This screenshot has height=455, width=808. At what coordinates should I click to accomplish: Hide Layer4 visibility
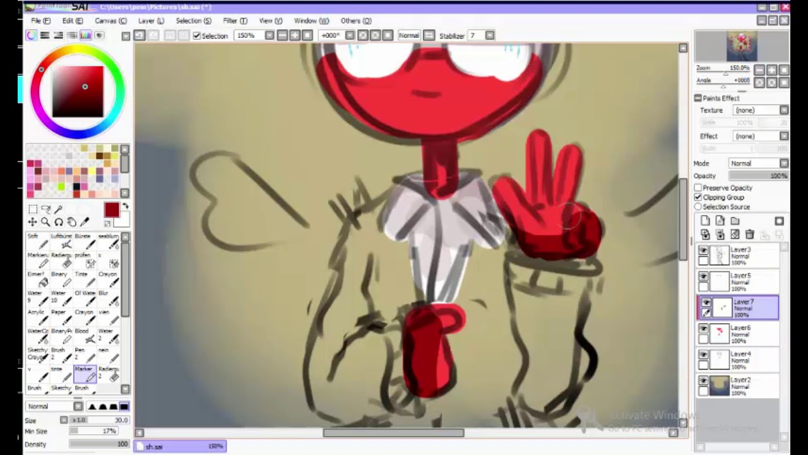(703, 355)
